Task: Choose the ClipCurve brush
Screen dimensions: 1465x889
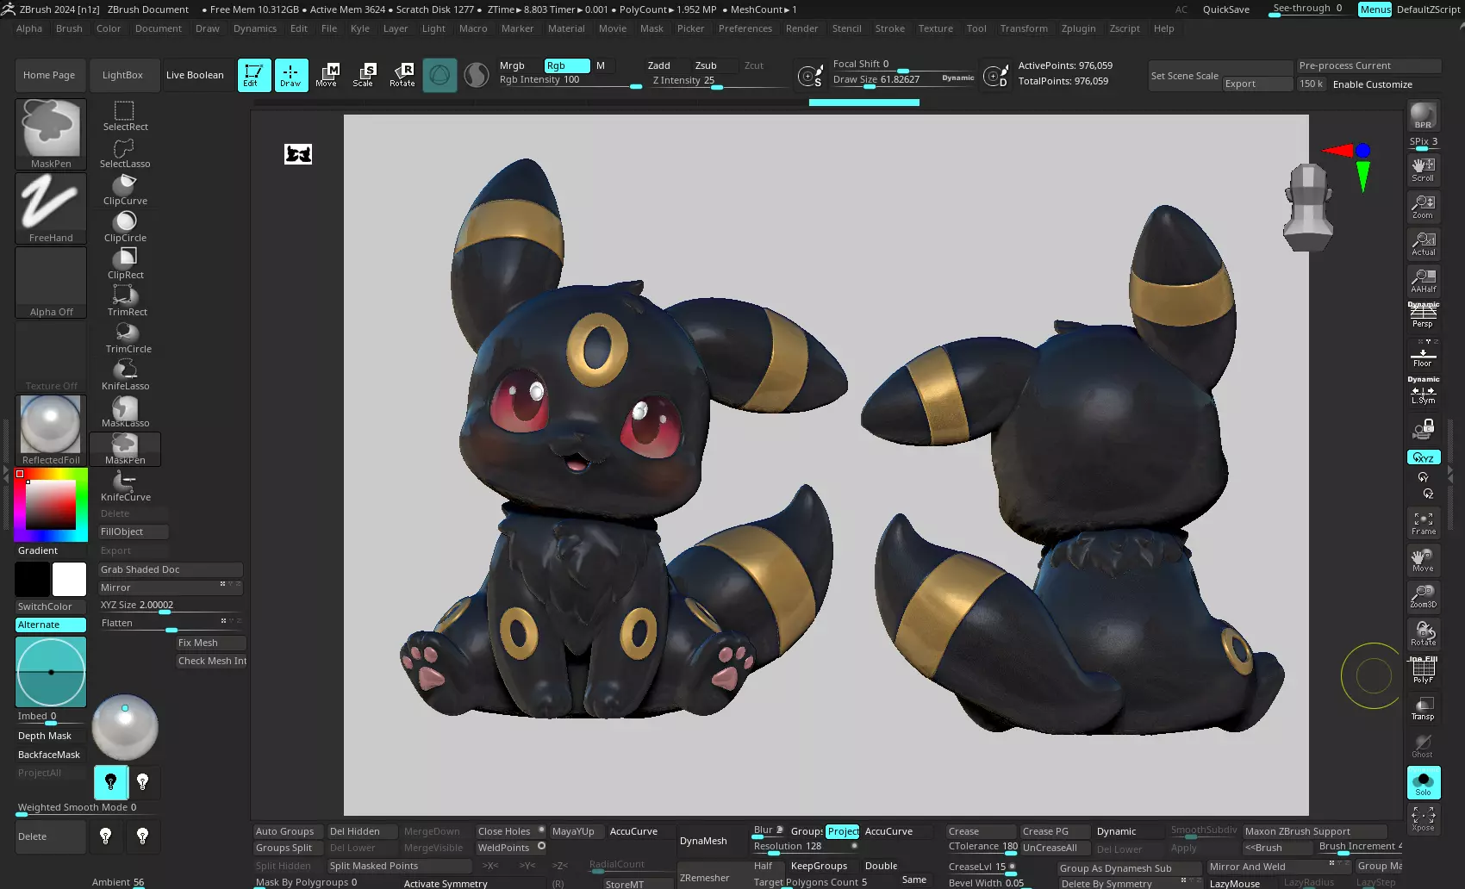Action: coord(125,190)
